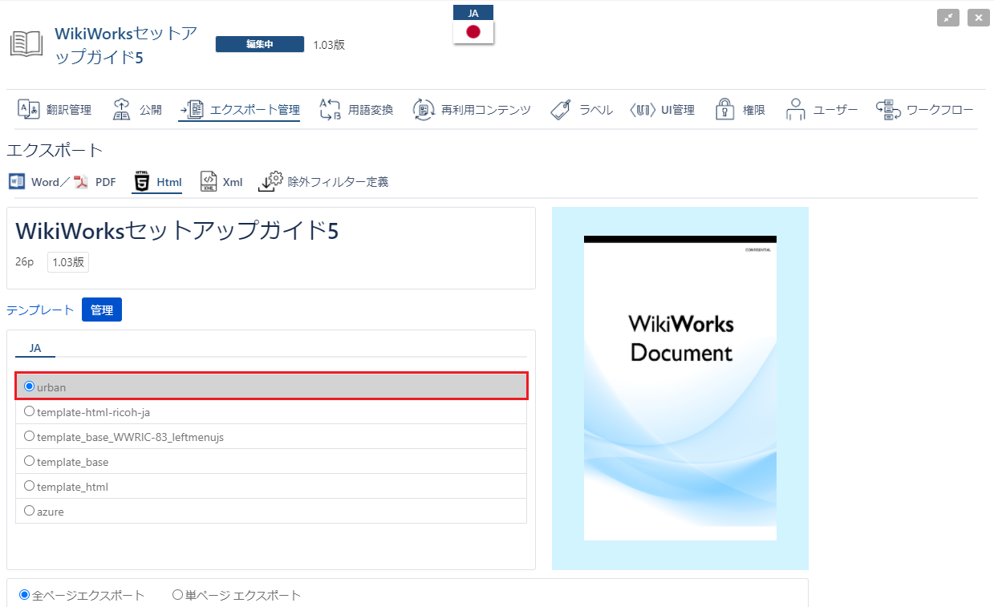Open reusable content (再利用コンテンツ) icon
This screenshot has height=607, width=994.
click(424, 110)
